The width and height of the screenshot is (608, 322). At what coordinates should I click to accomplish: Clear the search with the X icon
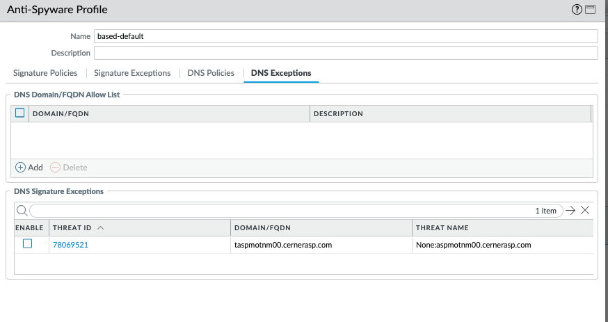(x=585, y=211)
